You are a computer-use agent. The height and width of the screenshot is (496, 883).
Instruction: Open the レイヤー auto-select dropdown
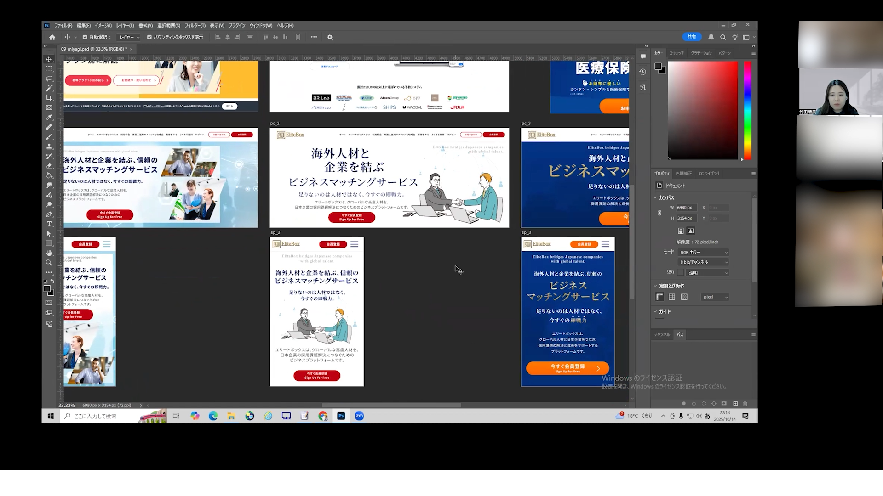click(x=129, y=37)
